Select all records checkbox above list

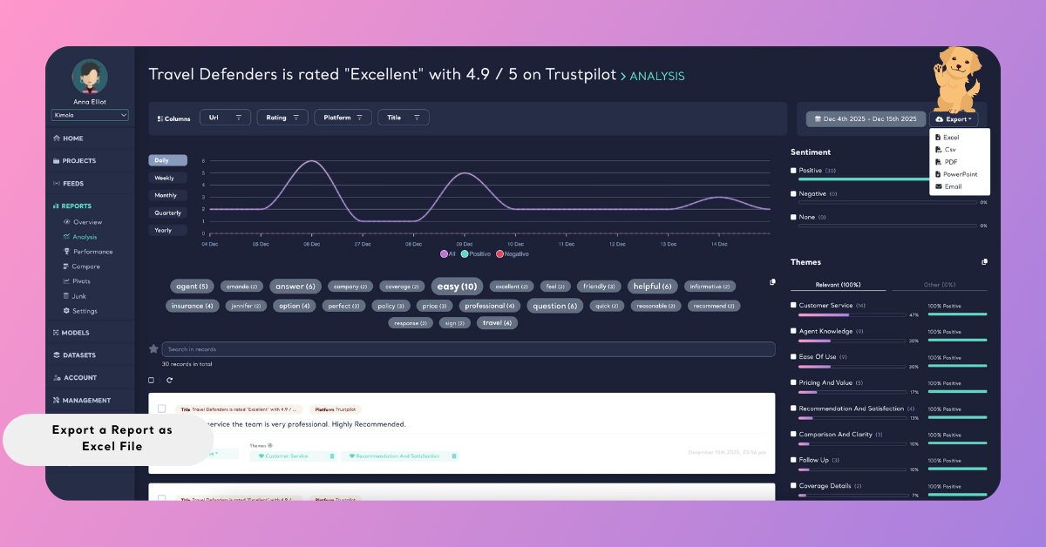pos(151,380)
